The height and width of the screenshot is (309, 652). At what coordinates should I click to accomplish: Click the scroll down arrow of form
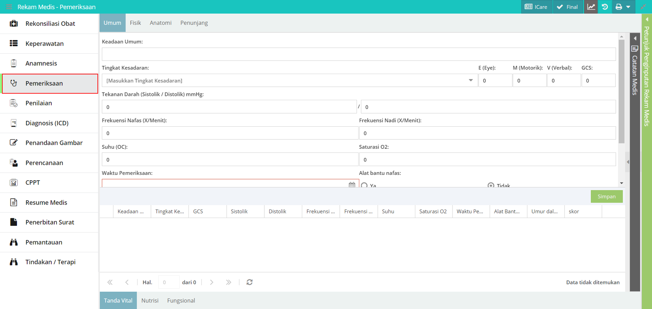coord(621,183)
